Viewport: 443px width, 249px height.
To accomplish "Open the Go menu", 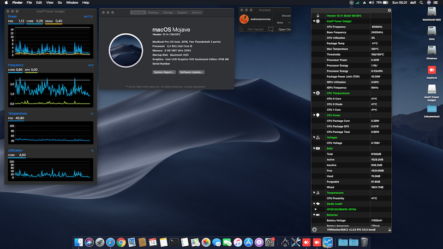I will pyautogui.click(x=60, y=3).
